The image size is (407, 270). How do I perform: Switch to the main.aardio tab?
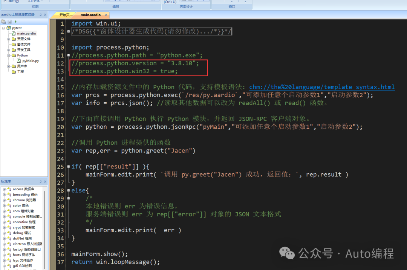(90, 15)
